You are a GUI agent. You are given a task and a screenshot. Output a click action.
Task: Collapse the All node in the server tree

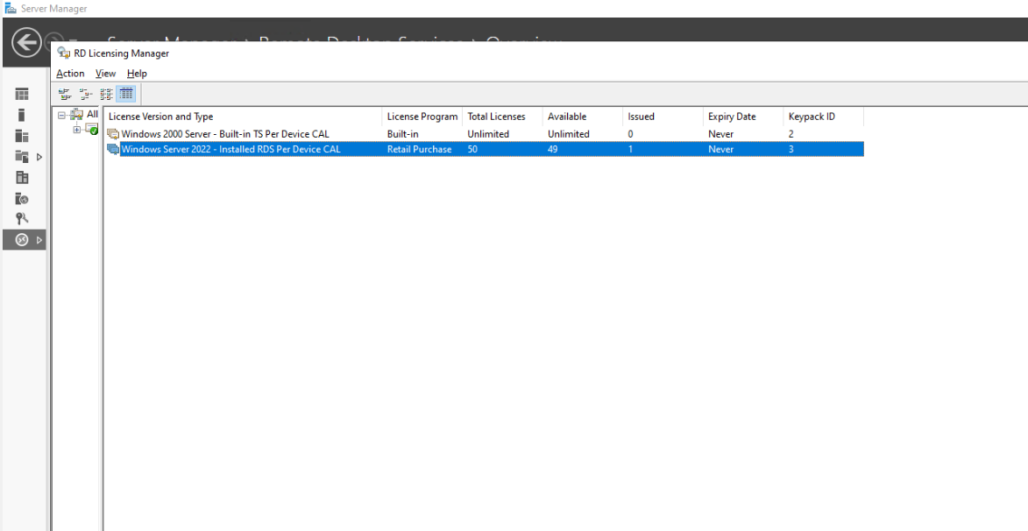point(60,114)
